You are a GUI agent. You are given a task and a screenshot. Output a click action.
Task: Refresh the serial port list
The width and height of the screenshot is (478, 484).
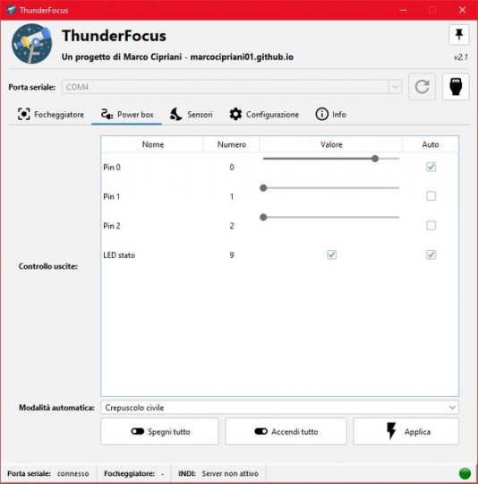coord(422,87)
